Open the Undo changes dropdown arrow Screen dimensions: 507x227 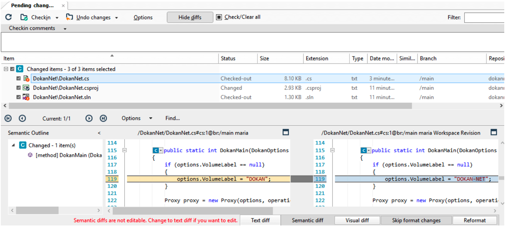tap(117, 18)
